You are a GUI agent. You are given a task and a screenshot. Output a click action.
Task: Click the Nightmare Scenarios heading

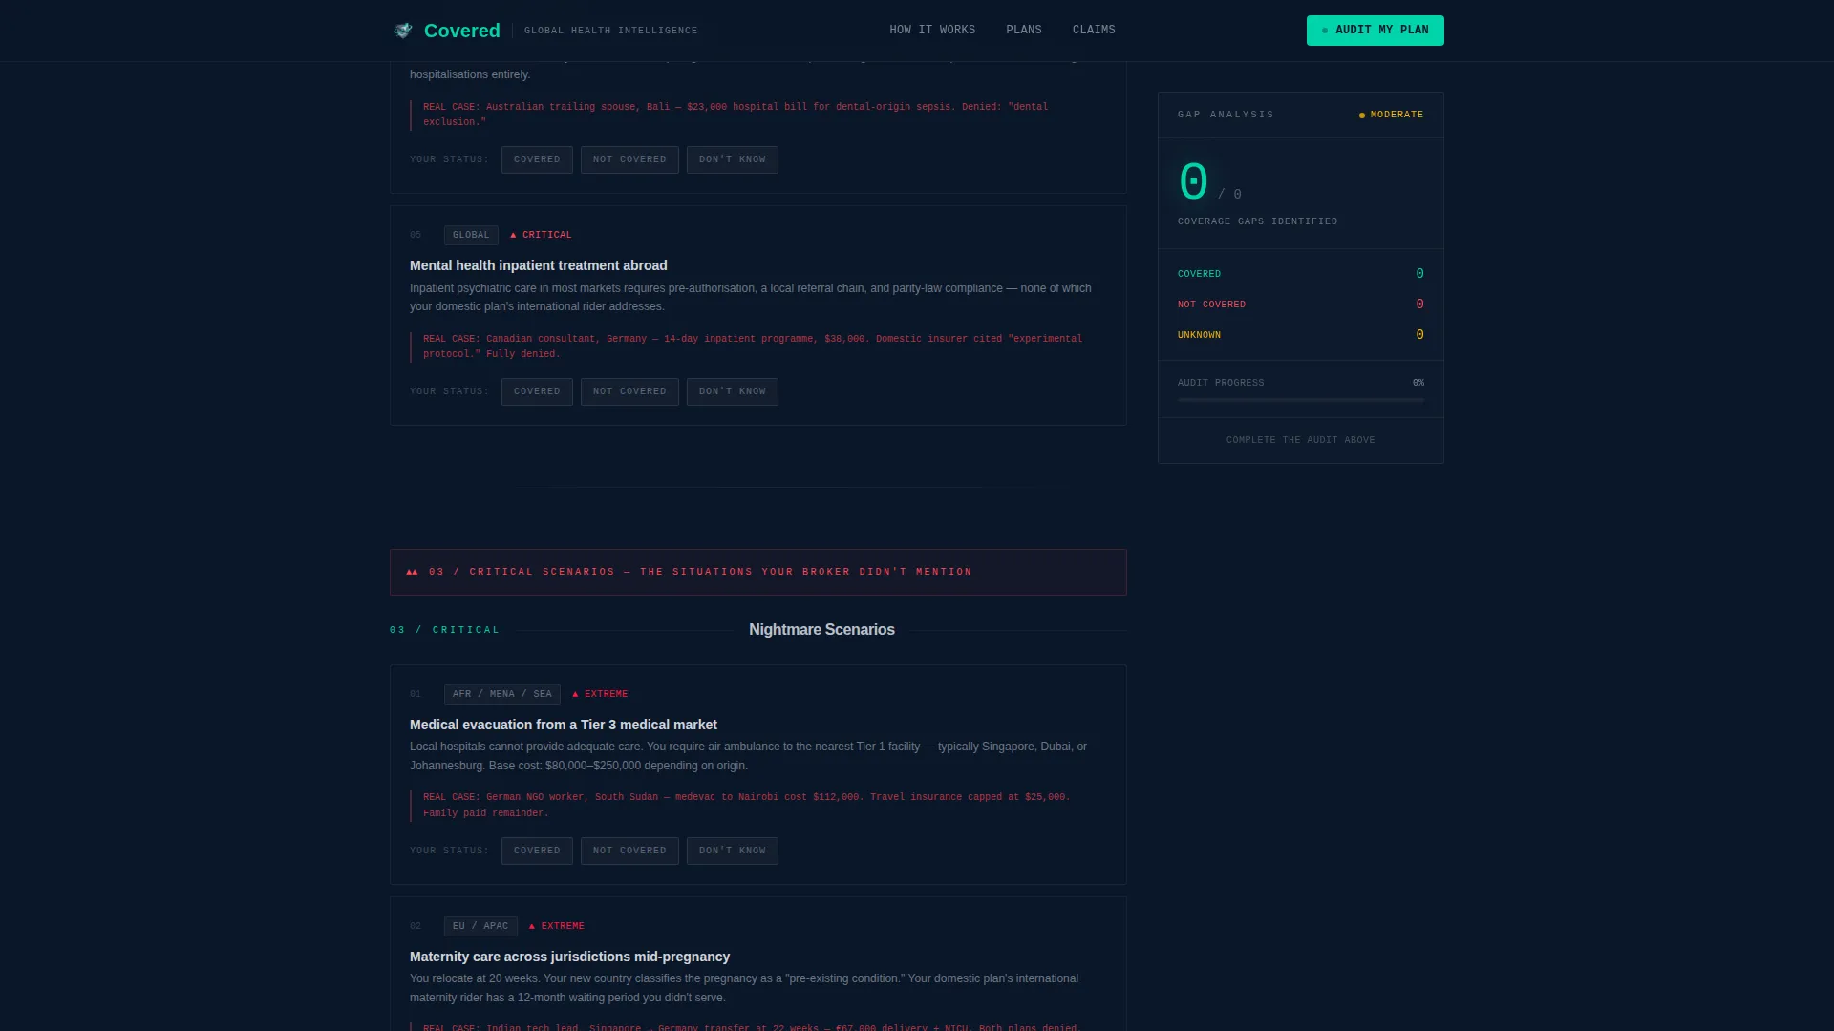click(821, 630)
